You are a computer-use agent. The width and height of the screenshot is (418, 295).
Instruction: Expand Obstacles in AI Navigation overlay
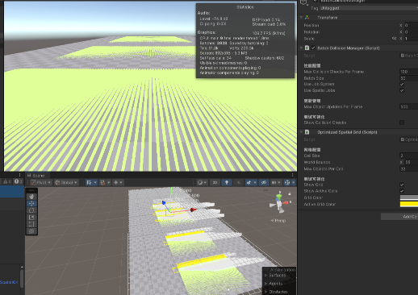click(265, 292)
